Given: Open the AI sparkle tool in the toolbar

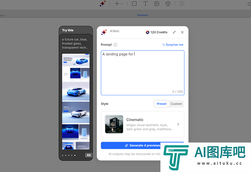Looking at the screenshot, I should point(102,3).
